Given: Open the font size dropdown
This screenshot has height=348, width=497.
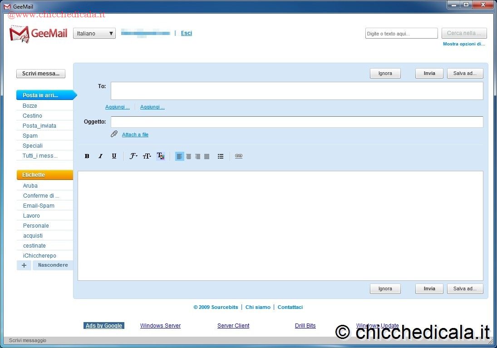Looking at the screenshot, I should click(x=147, y=156).
